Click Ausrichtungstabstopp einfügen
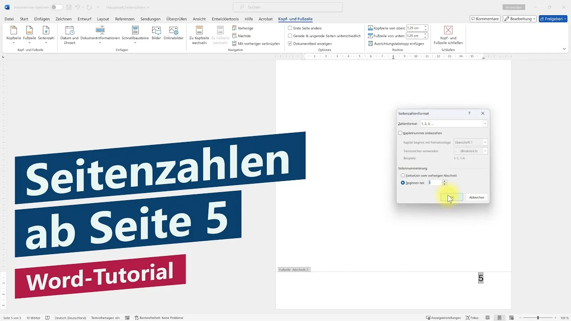571x321 pixels. coord(396,44)
